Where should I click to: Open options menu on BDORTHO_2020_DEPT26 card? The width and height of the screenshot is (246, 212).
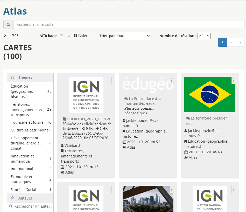[x=110, y=80]
